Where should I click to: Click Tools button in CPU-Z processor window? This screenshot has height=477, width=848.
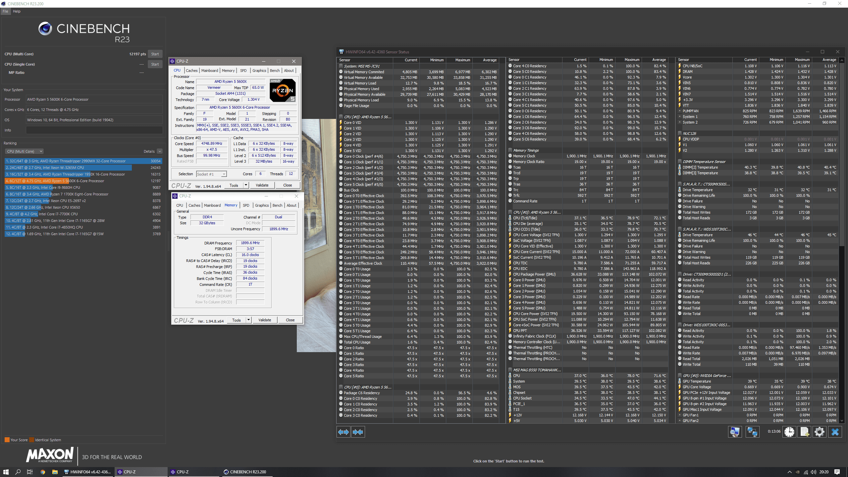(x=234, y=185)
